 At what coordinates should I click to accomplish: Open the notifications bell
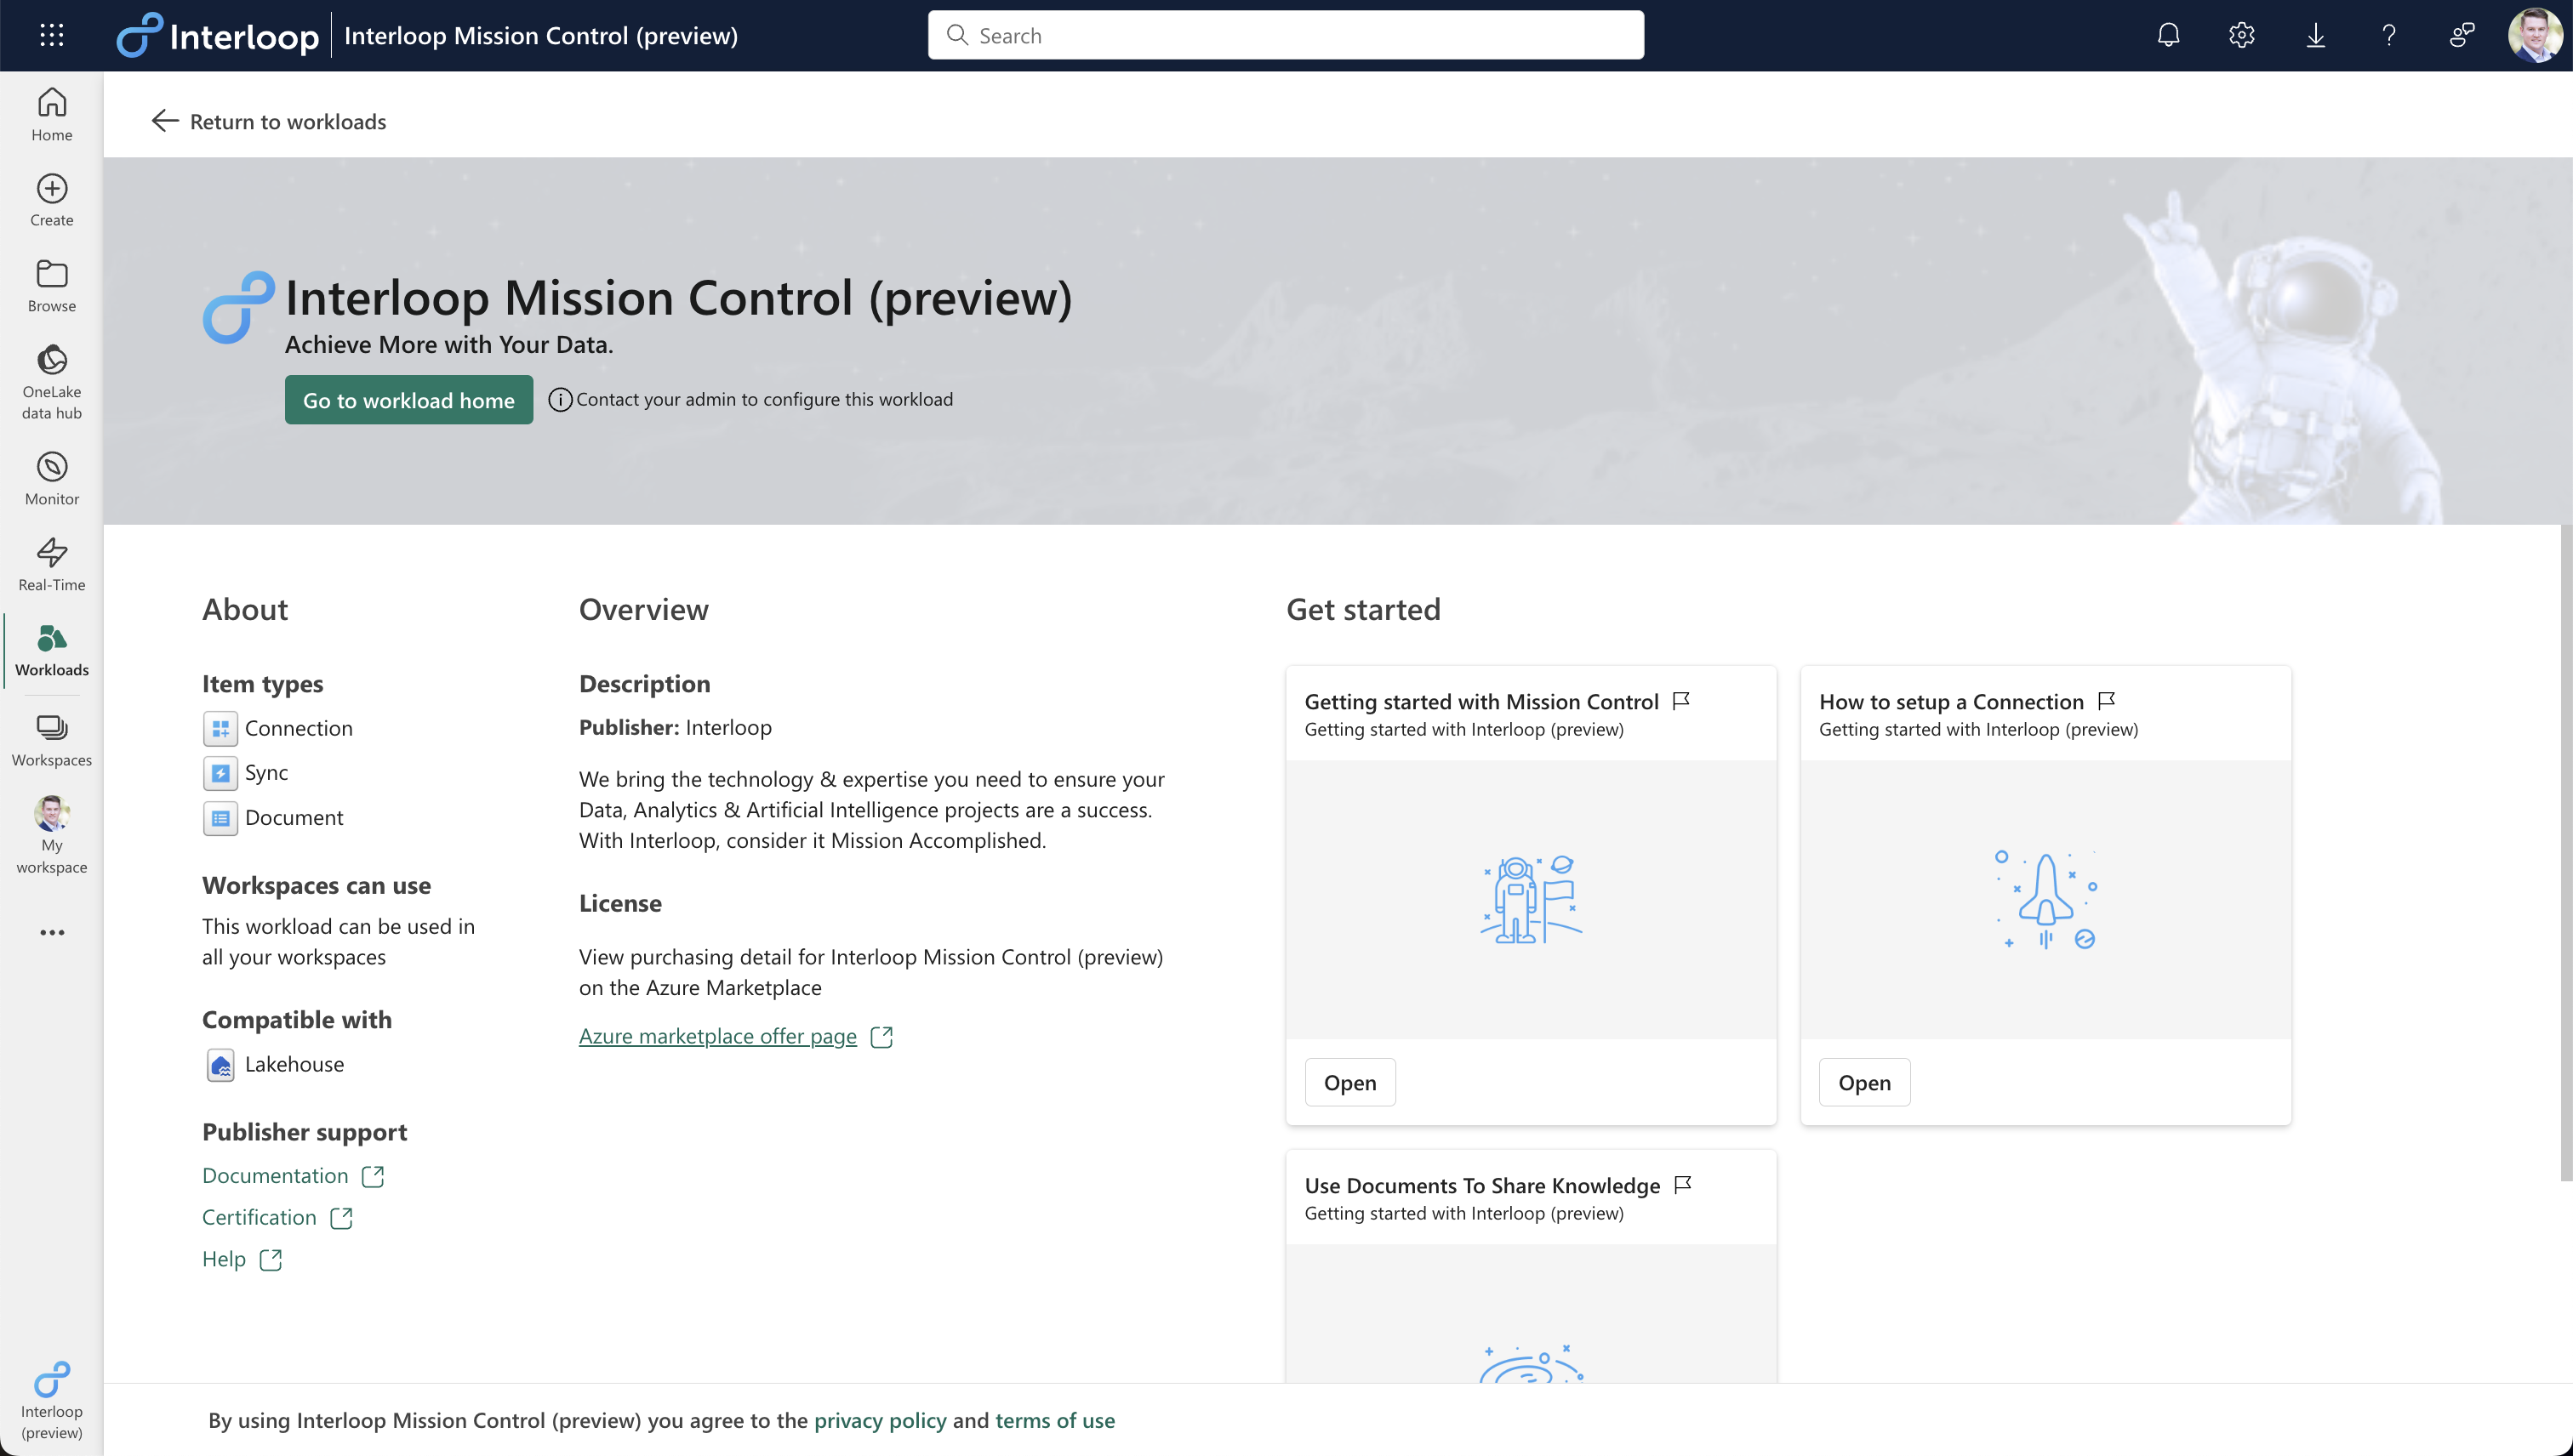coord(2168,35)
